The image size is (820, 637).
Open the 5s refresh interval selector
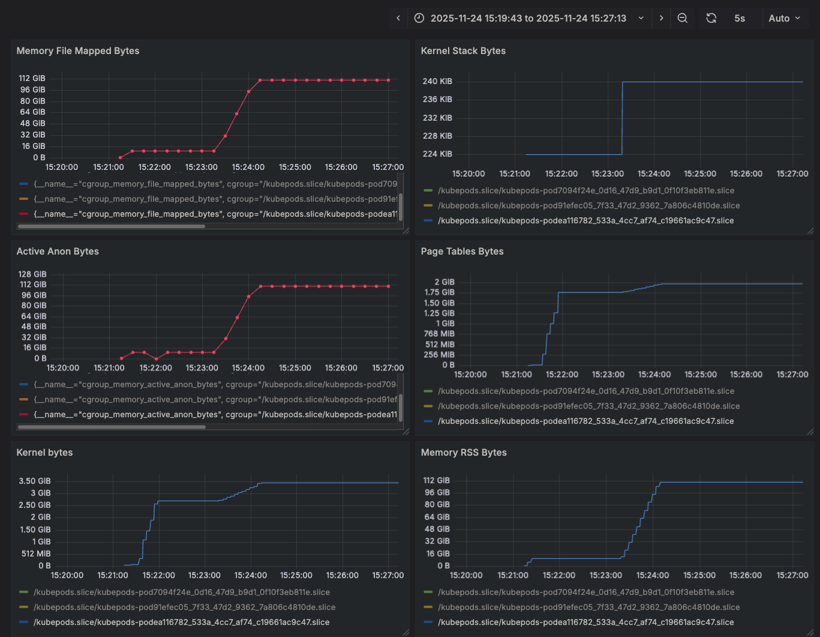(x=740, y=18)
